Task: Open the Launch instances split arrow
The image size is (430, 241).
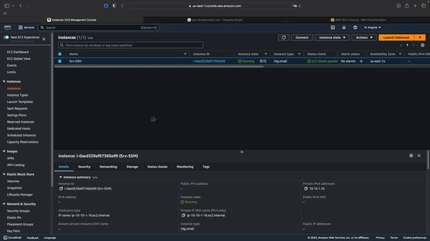Action: coord(419,37)
